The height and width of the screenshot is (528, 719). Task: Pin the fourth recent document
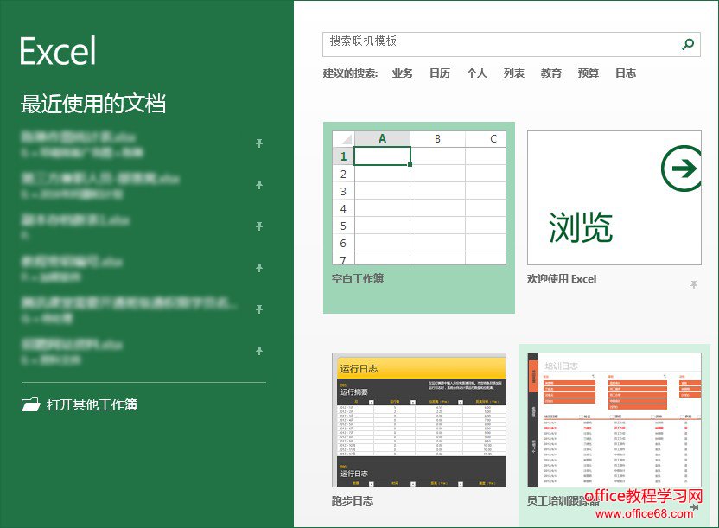coord(259,267)
